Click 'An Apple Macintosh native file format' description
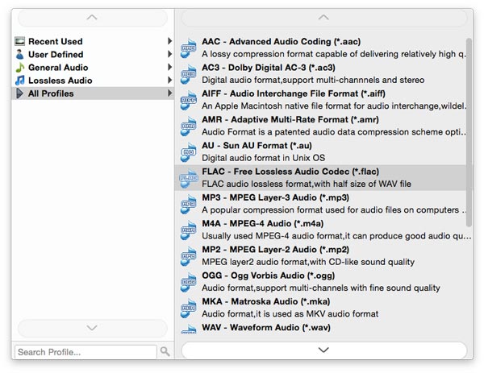 (333, 106)
